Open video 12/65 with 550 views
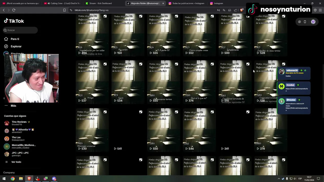The image size is (324, 182). (x=164, y=130)
